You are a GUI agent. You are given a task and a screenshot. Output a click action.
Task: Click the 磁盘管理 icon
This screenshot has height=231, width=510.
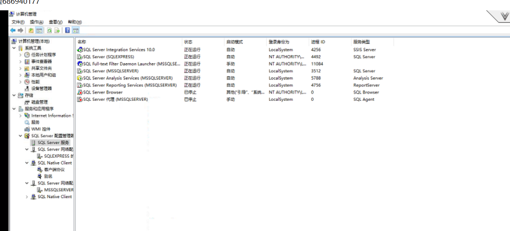tap(27, 102)
